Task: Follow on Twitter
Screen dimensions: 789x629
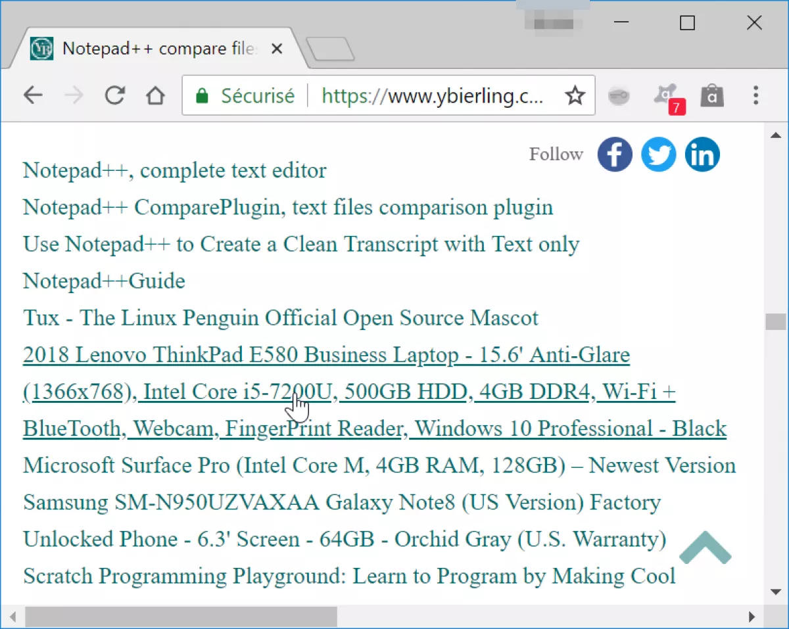Action: click(658, 154)
